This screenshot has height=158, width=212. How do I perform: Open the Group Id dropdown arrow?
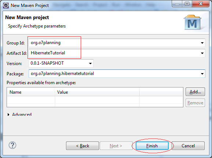202,43
